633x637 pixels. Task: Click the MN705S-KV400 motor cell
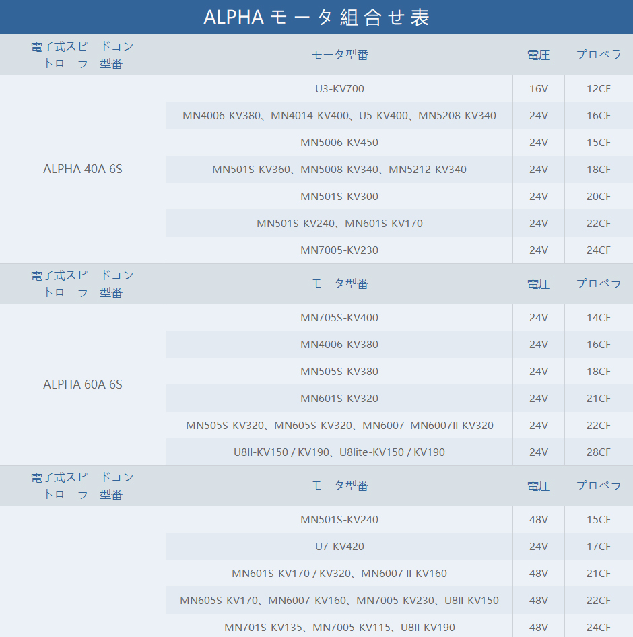(x=339, y=317)
